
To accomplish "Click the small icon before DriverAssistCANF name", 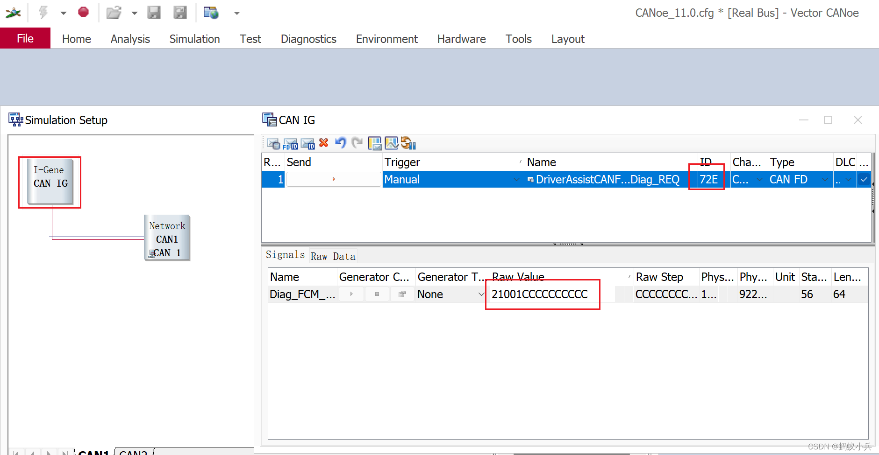I will (530, 180).
